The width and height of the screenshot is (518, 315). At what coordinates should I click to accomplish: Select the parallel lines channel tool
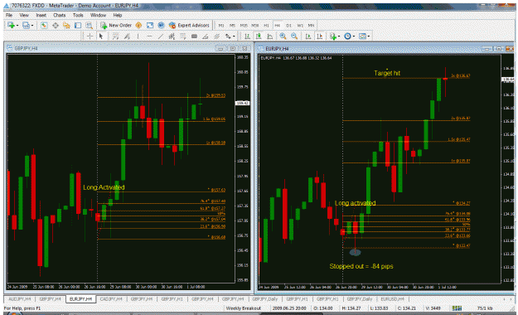point(216,36)
